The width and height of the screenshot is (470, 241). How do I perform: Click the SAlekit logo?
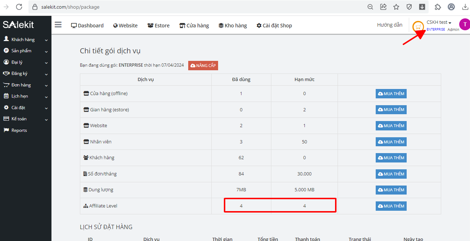tap(18, 24)
